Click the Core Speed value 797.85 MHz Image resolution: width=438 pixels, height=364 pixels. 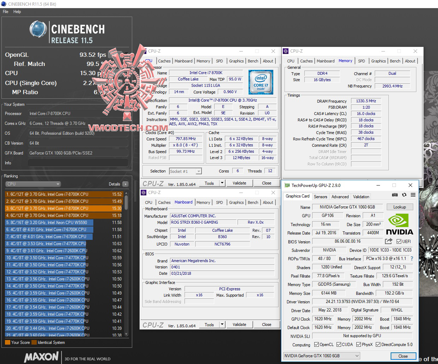186,139
